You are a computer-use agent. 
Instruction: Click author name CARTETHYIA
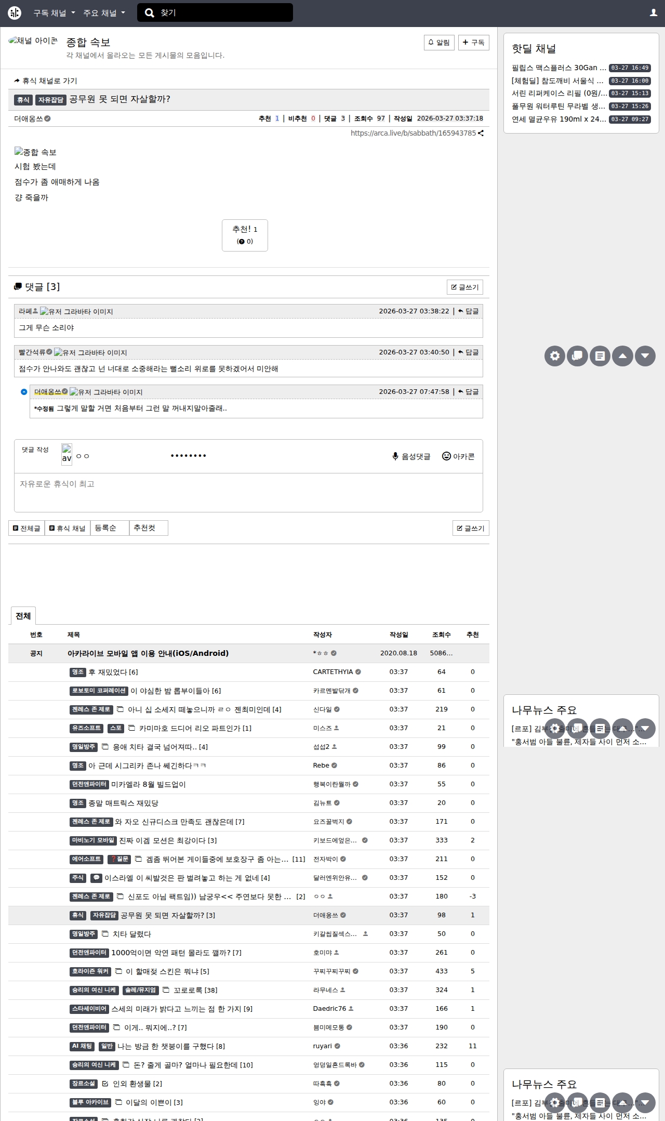[333, 672]
